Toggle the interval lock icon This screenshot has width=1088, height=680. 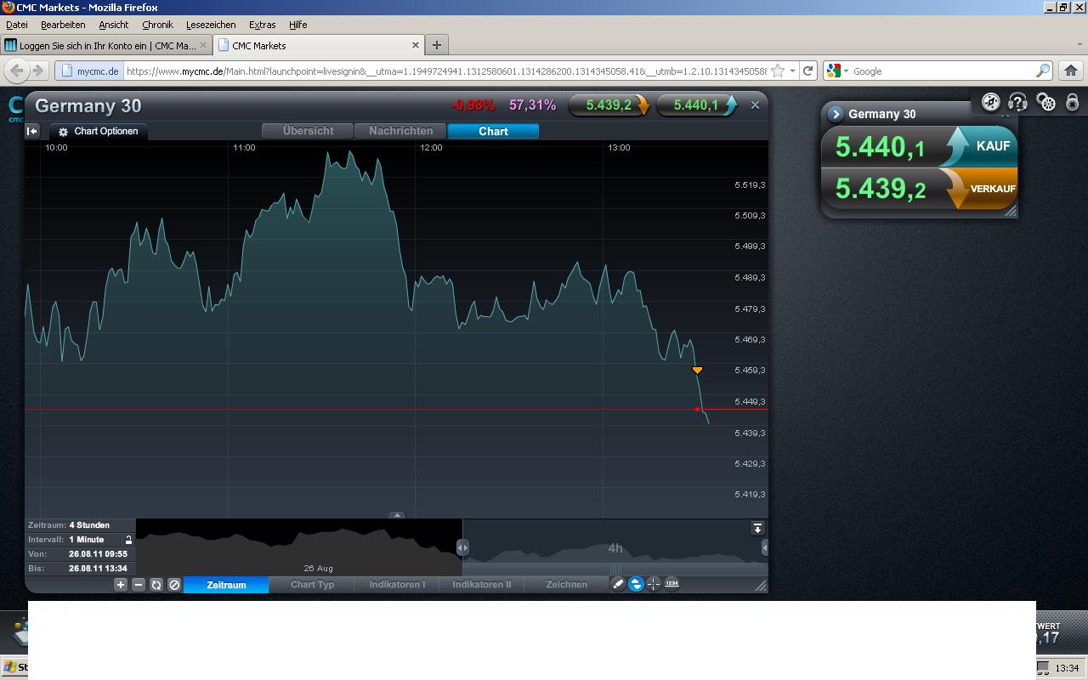pyautogui.click(x=129, y=540)
